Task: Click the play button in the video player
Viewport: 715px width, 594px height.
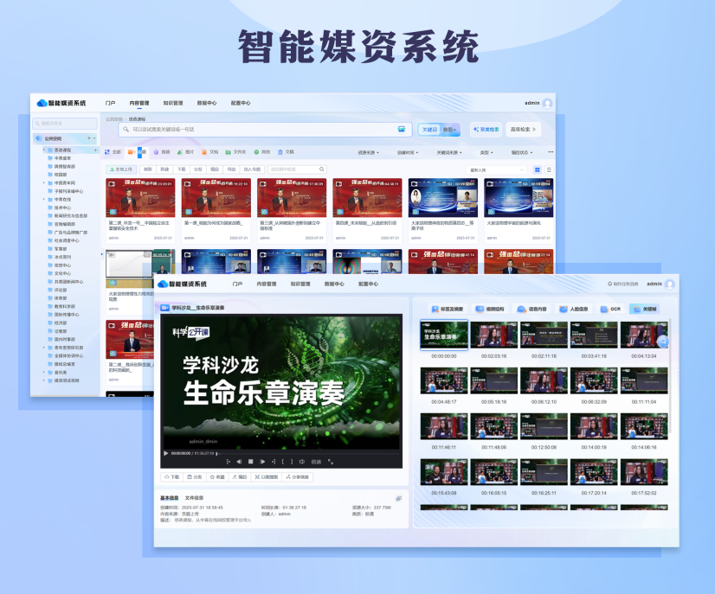Action: click(x=166, y=452)
